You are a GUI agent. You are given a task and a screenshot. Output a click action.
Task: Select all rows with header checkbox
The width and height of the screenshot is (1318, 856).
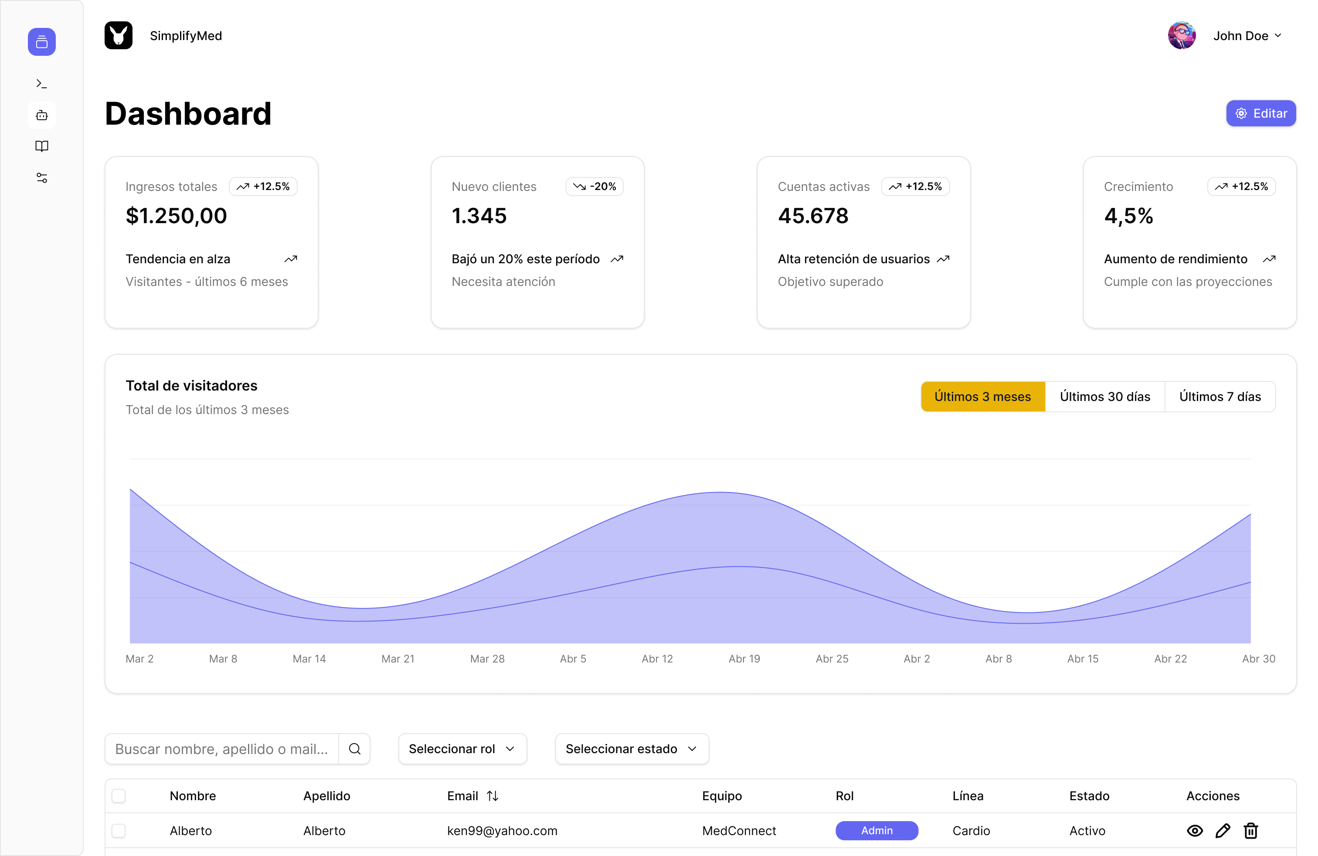pyautogui.click(x=119, y=796)
